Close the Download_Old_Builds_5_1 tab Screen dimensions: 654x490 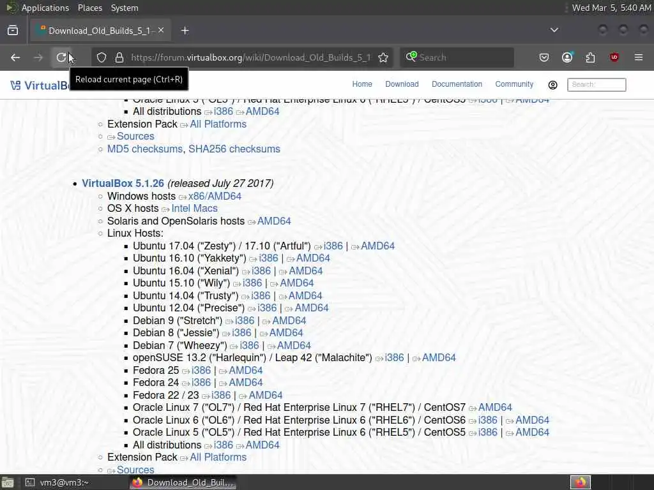pos(161,31)
